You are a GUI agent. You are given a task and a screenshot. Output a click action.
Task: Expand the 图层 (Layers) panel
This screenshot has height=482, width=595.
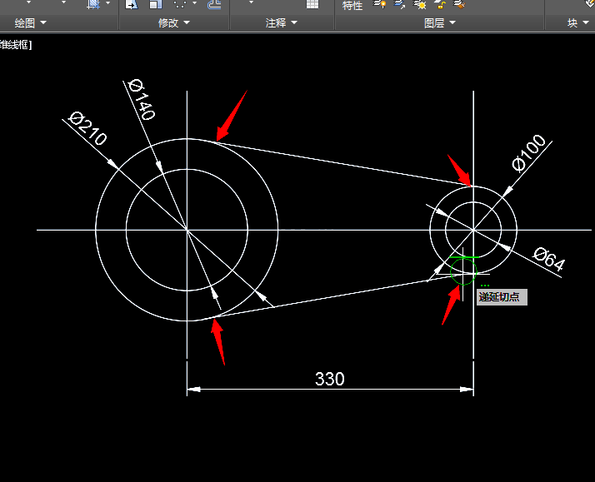[440, 22]
